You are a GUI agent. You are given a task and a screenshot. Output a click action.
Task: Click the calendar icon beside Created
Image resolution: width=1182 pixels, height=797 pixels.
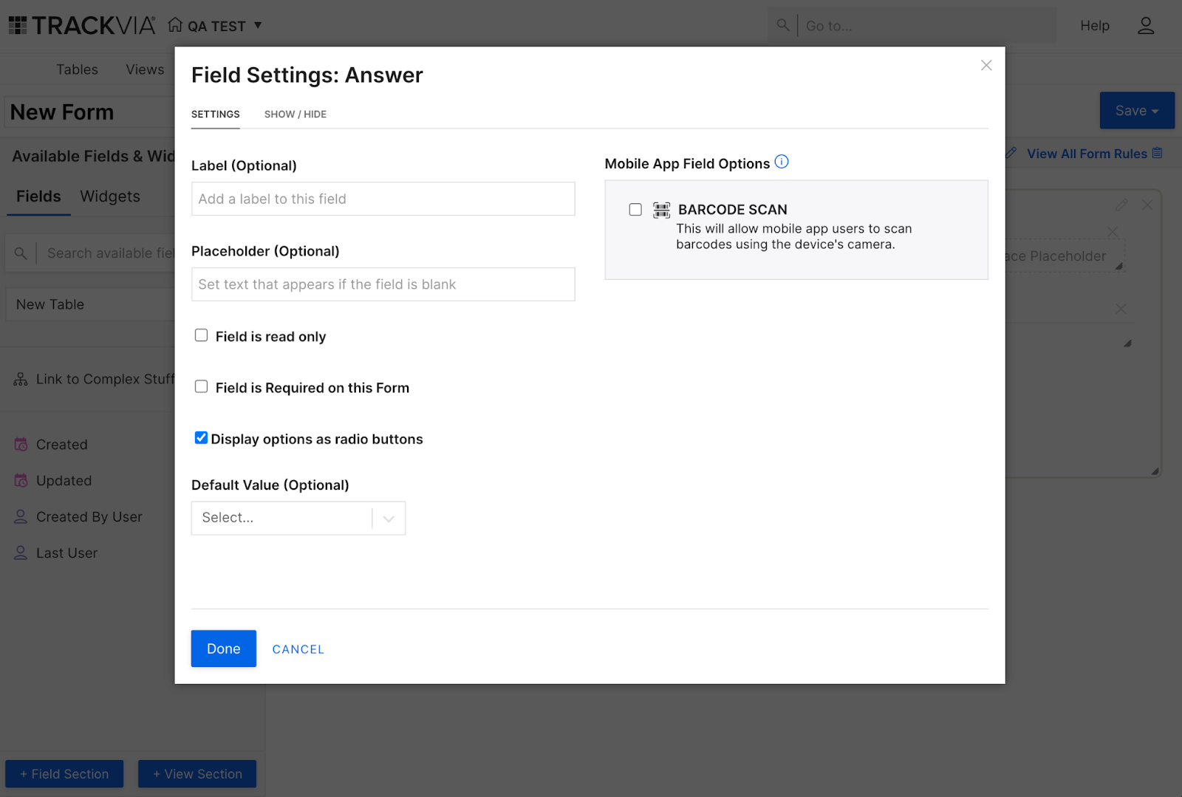pyautogui.click(x=20, y=444)
